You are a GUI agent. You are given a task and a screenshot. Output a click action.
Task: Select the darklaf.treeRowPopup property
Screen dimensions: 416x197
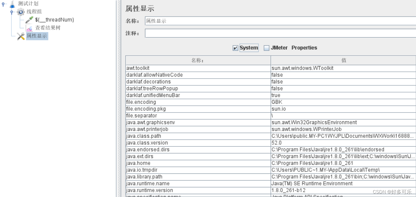pyautogui.click(x=198, y=88)
